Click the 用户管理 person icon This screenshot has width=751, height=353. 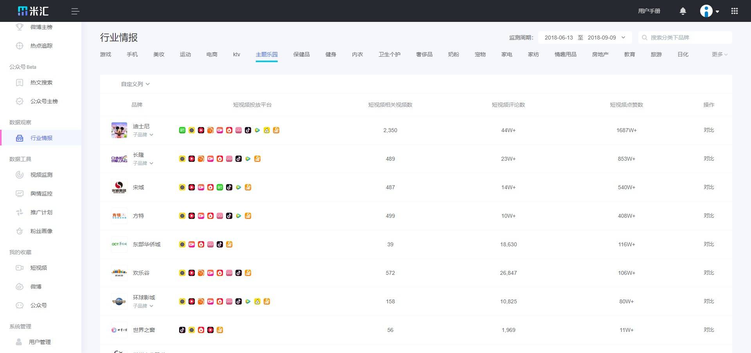coord(19,342)
